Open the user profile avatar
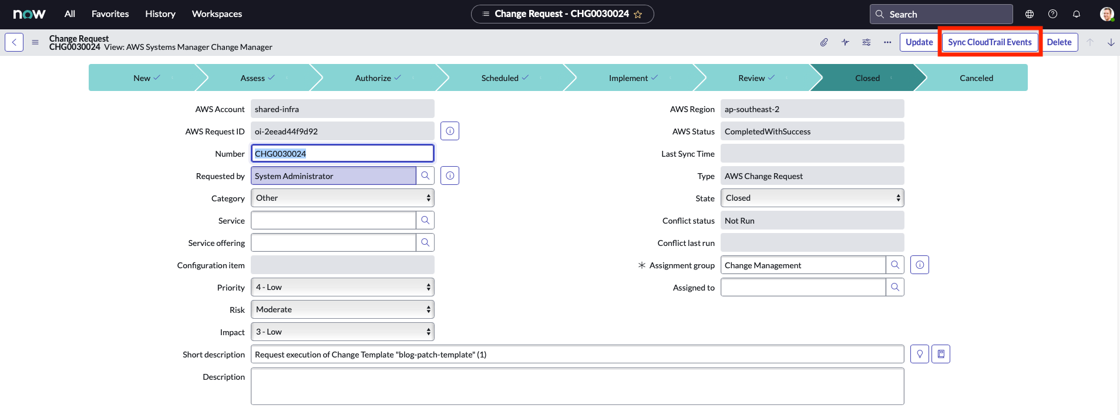This screenshot has height=415, width=1120. [x=1106, y=14]
